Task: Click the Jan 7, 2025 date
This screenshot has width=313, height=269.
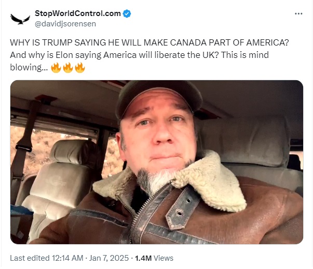Action: (x=109, y=258)
